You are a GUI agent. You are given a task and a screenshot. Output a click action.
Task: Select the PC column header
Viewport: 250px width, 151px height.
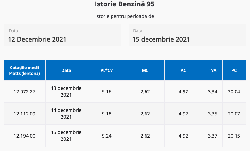(x=234, y=70)
